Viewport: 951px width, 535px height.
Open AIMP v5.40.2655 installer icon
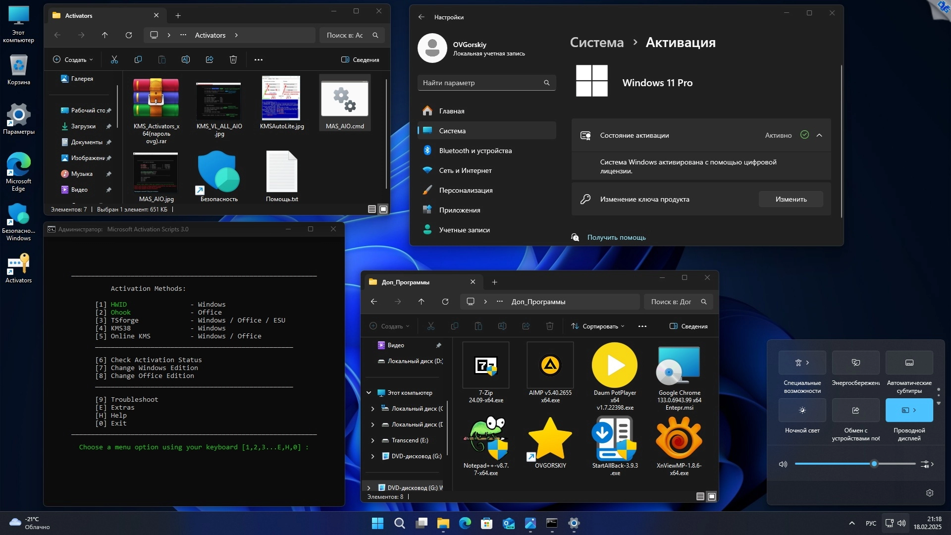(550, 366)
